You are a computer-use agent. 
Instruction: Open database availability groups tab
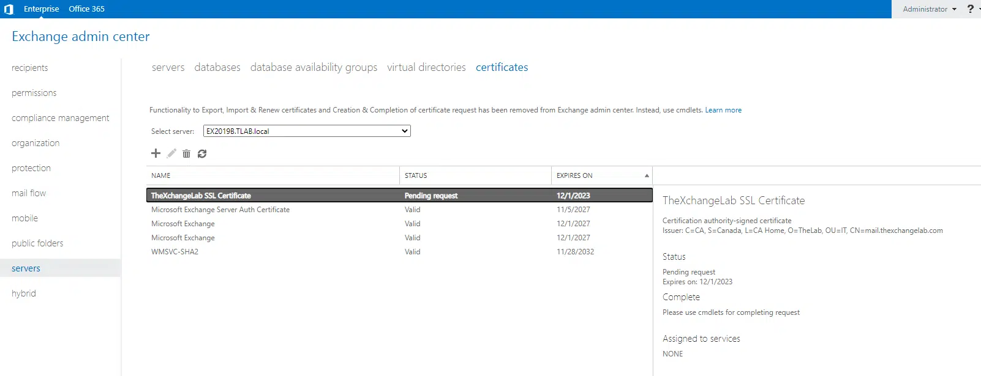point(314,67)
